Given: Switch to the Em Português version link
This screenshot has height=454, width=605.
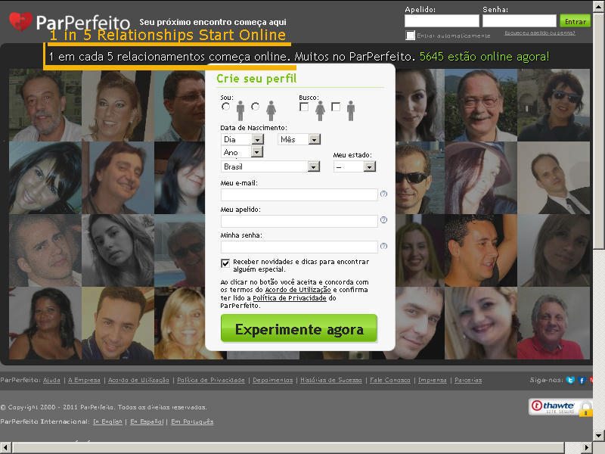Looking at the screenshot, I should 192,421.
